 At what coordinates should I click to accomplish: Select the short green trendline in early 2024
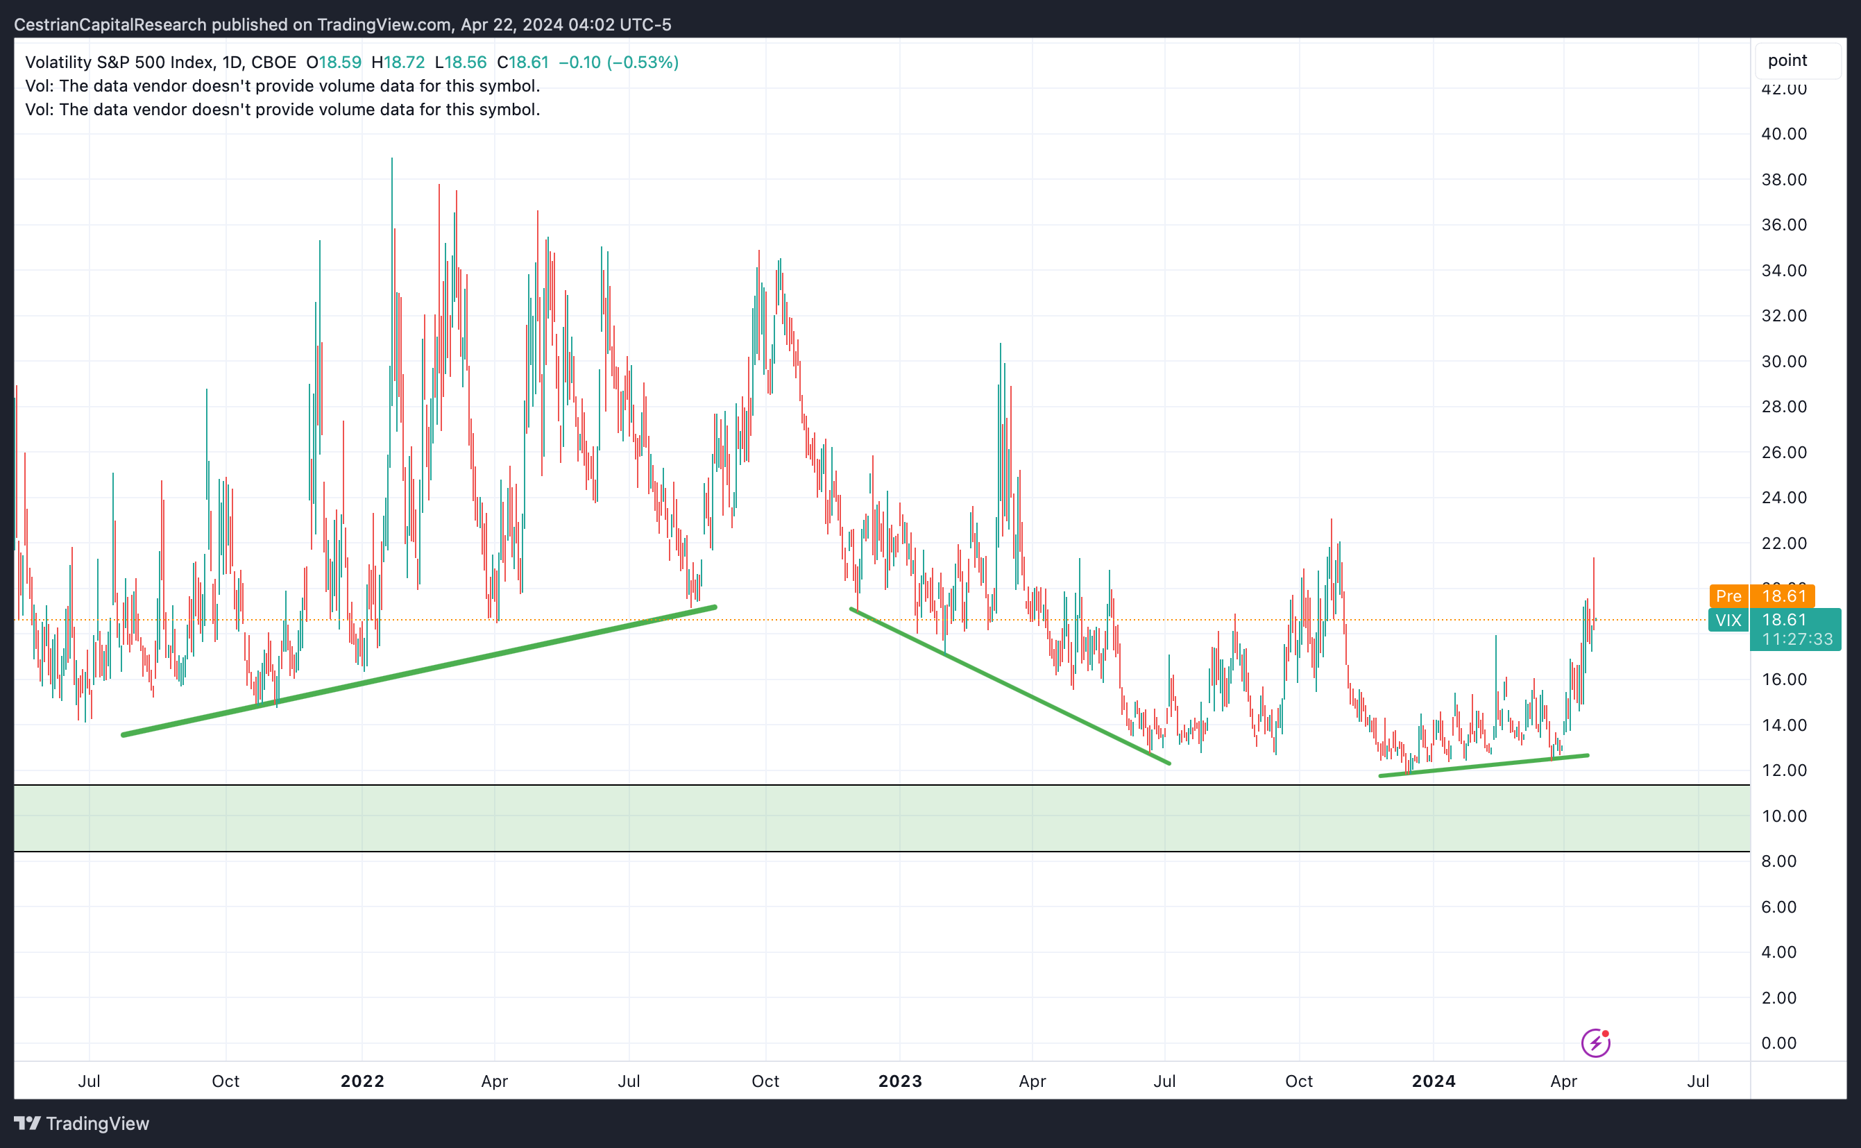[1484, 766]
